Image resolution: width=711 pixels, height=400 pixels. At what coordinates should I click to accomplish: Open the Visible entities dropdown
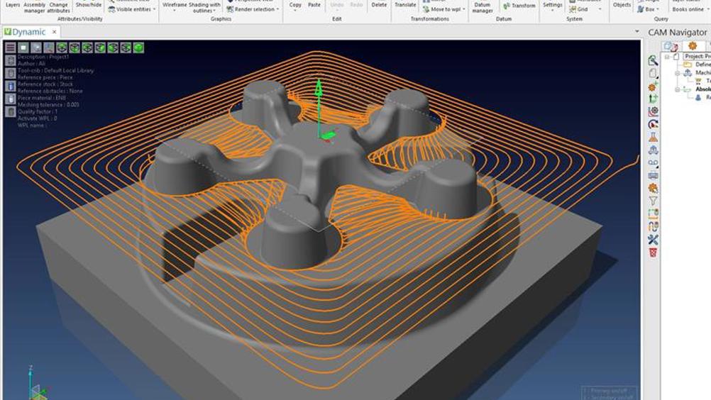click(134, 10)
